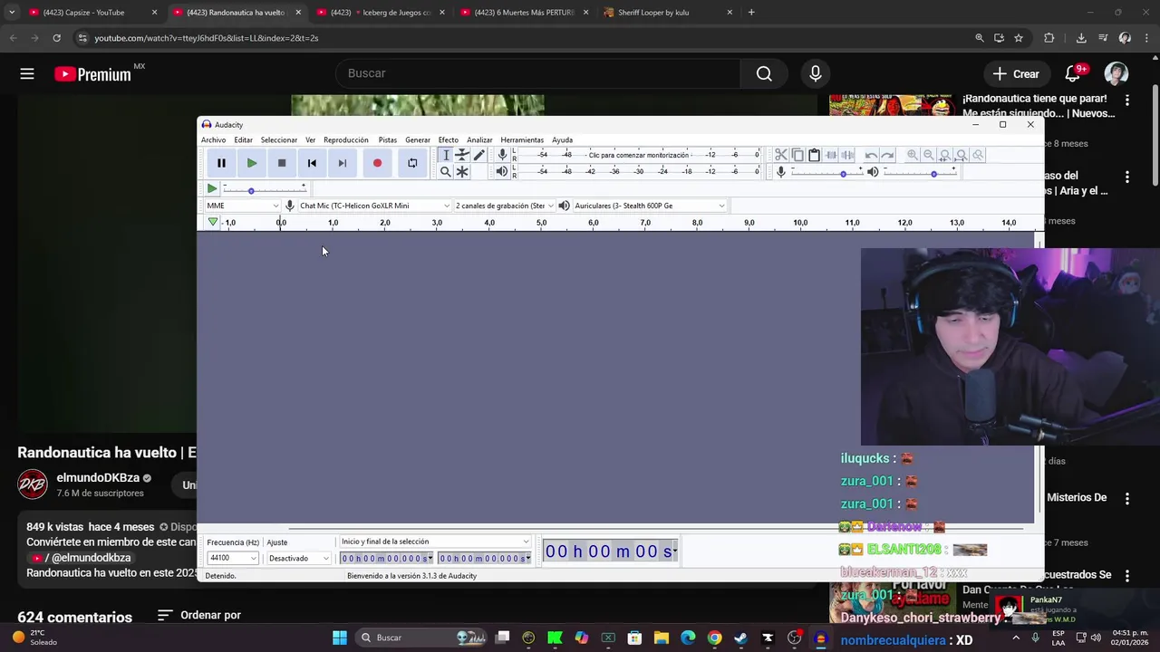Click the red Record button

[377, 163]
